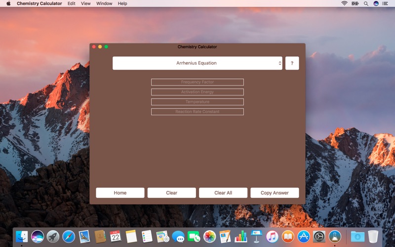The height and width of the screenshot is (247, 395).
Task: Click the Copy Answer button
Action: pos(275,193)
